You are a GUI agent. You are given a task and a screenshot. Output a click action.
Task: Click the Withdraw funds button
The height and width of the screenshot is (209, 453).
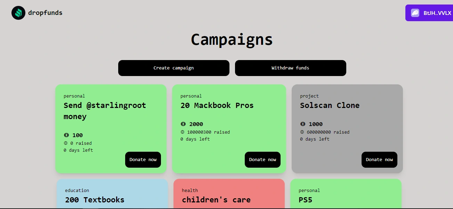tap(291, 68)
